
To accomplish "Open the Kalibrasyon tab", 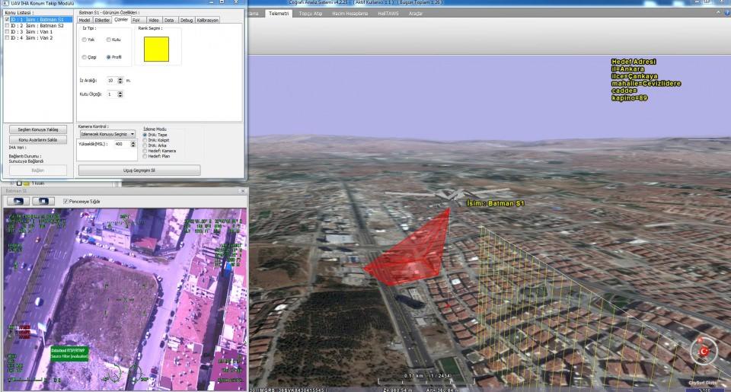I will (207, 21).
